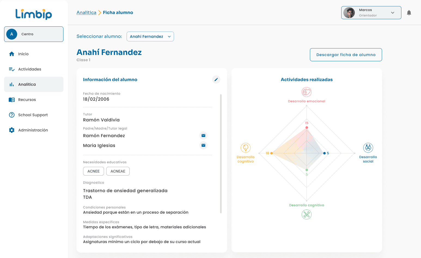Click the Desarrollo social handshake icon
The height and width of the screenshot is (258, 421).
[x=368, y=148]
